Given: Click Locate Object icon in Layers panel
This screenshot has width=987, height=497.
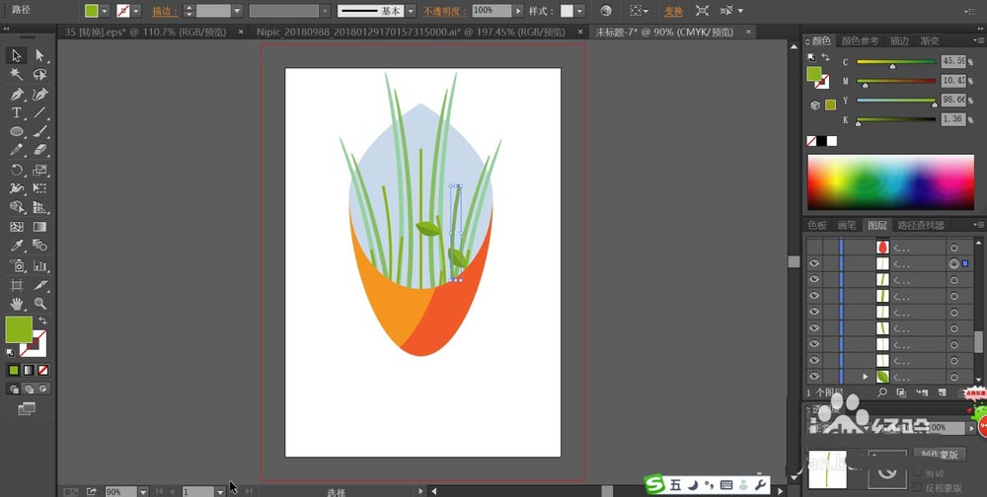Looking at the screenshot, I should 881,391.
